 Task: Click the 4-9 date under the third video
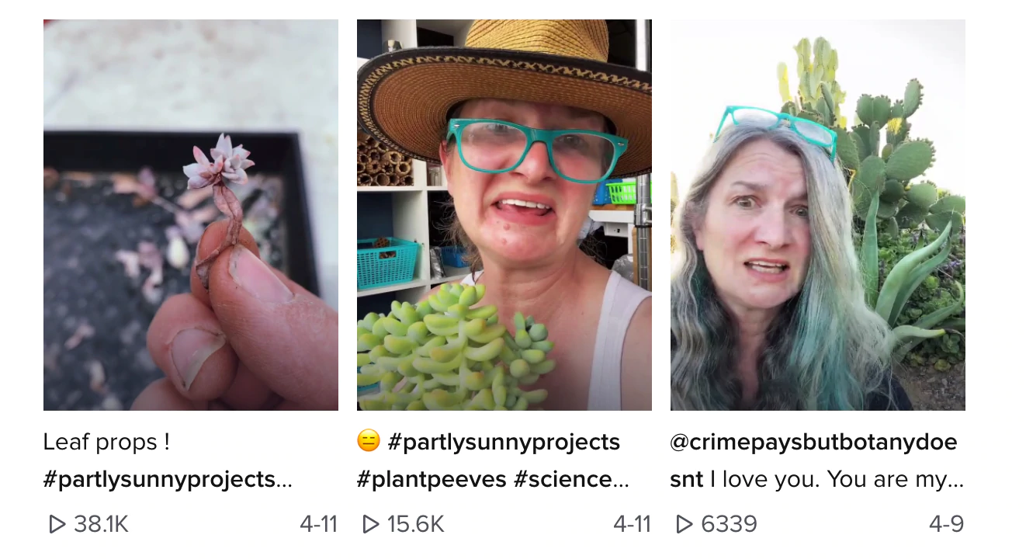coord(946,525)
